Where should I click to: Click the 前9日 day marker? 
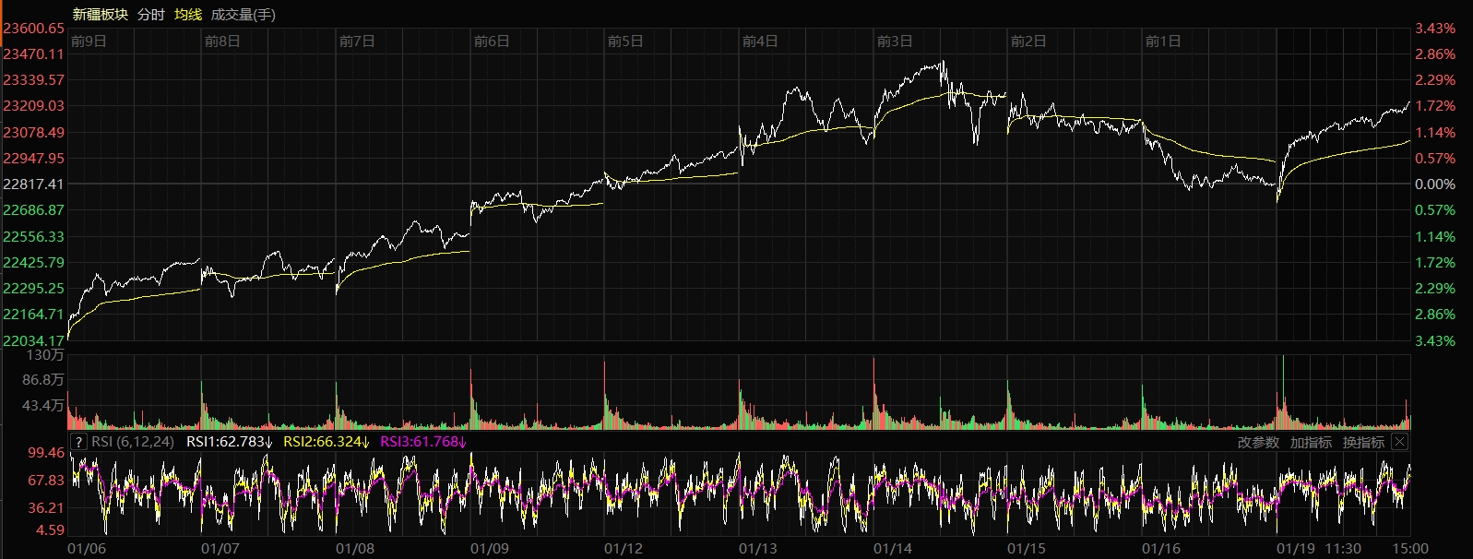click(89, 41)
